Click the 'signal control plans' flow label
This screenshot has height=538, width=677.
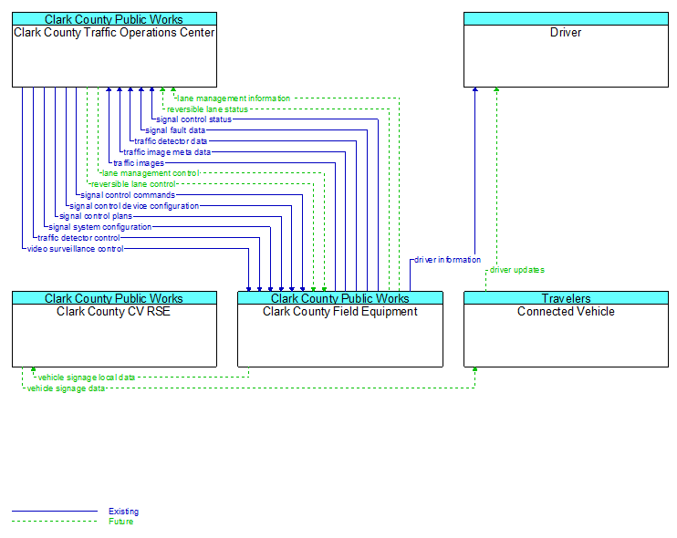click(x=96, y=216)
